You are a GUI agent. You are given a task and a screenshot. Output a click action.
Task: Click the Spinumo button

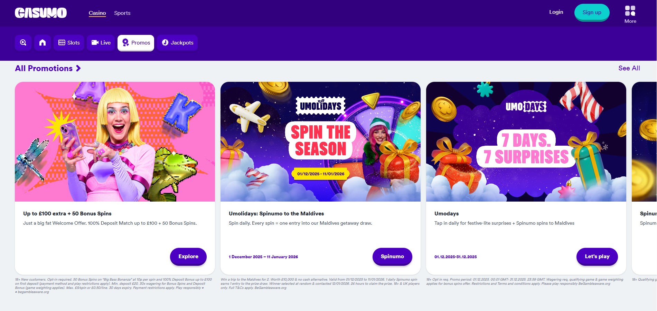coord(392,256)
